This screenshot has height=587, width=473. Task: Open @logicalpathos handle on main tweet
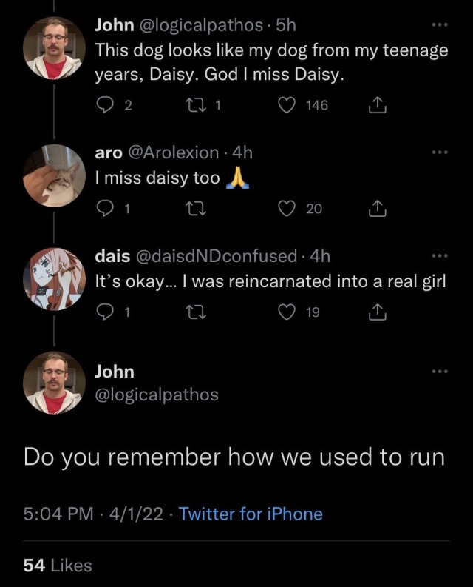[157, 395]
